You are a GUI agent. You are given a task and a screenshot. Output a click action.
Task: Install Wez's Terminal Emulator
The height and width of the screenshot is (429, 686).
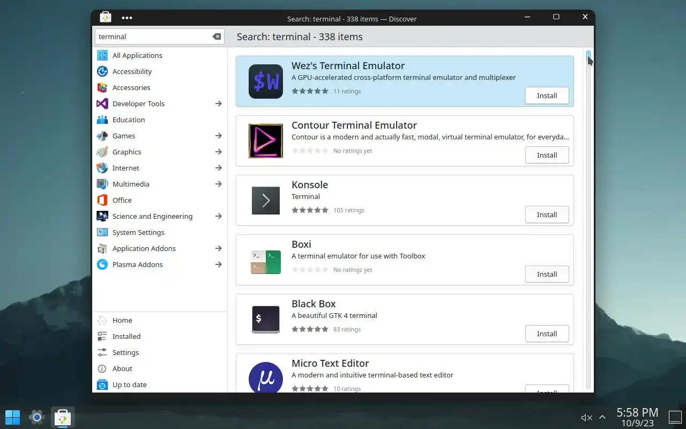[547, 95]
